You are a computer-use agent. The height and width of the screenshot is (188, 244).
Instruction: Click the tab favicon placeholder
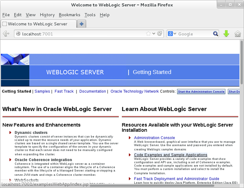(x=4, y=24)
